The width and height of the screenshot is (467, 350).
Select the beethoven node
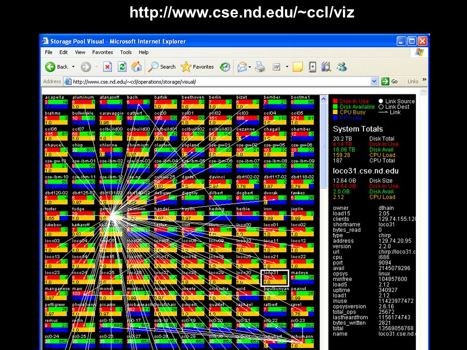click(193, 102)
